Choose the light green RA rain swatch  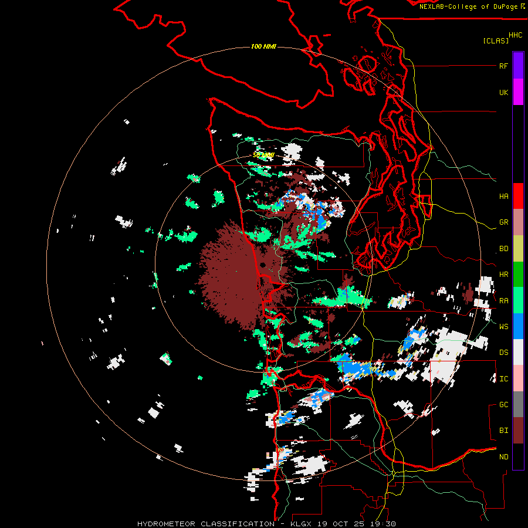[518, 300]
